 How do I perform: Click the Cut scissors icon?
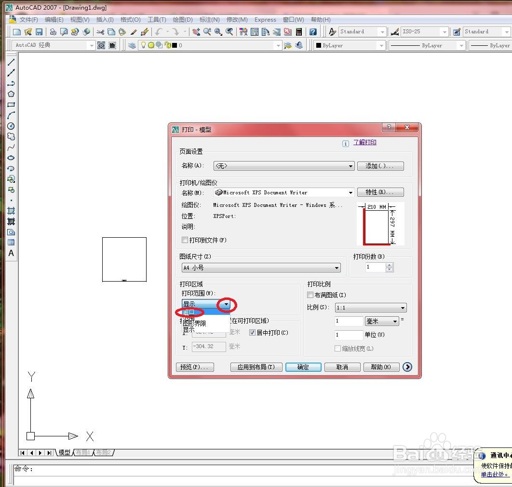coord(101,32)
